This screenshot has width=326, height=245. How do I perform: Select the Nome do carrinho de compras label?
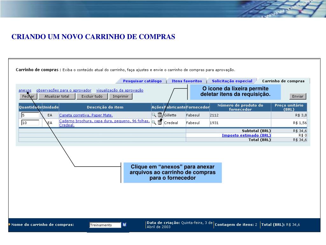pos(43,225)
